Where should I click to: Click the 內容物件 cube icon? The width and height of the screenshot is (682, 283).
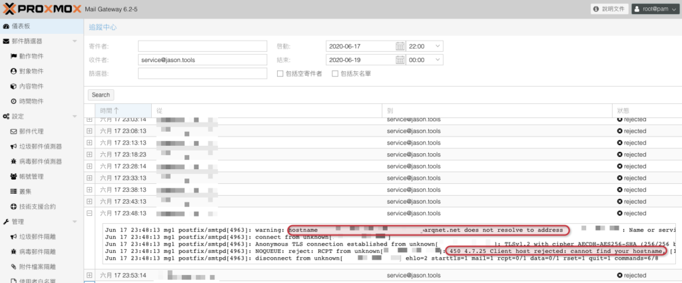tap(13, 87)
